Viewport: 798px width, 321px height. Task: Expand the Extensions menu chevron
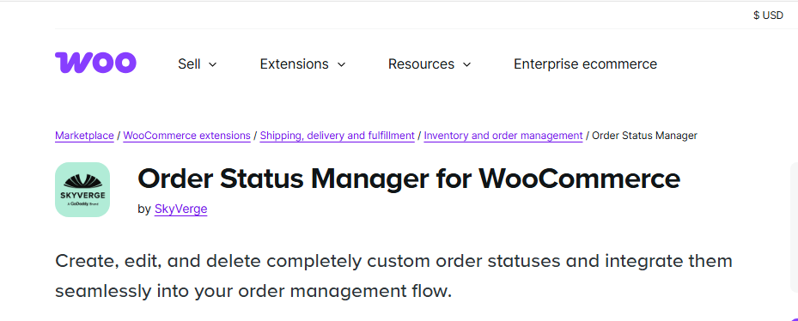[x=342, y=64]
